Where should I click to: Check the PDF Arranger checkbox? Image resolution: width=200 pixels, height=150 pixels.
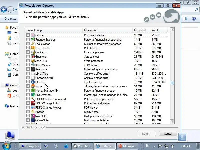coord(28,95)
